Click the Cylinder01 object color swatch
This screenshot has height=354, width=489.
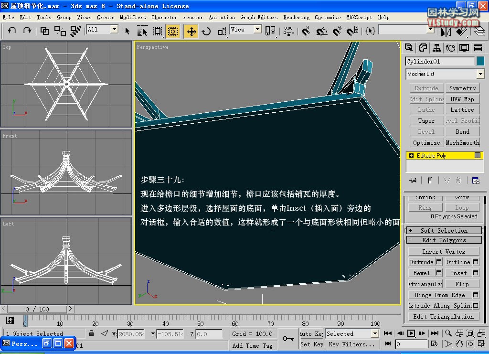coord(480,61)
